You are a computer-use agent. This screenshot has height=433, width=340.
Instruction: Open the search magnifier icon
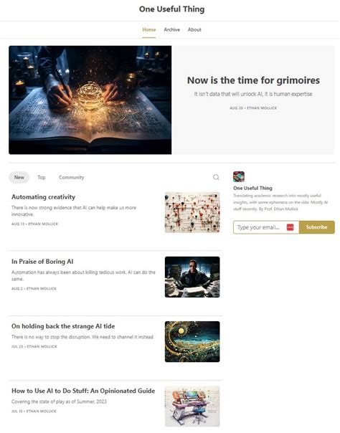point(216,177)
